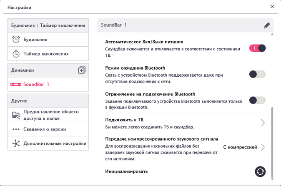The image size is (281, 186).
Task: Click the Initialize reset circular icon
Action: 260,171
